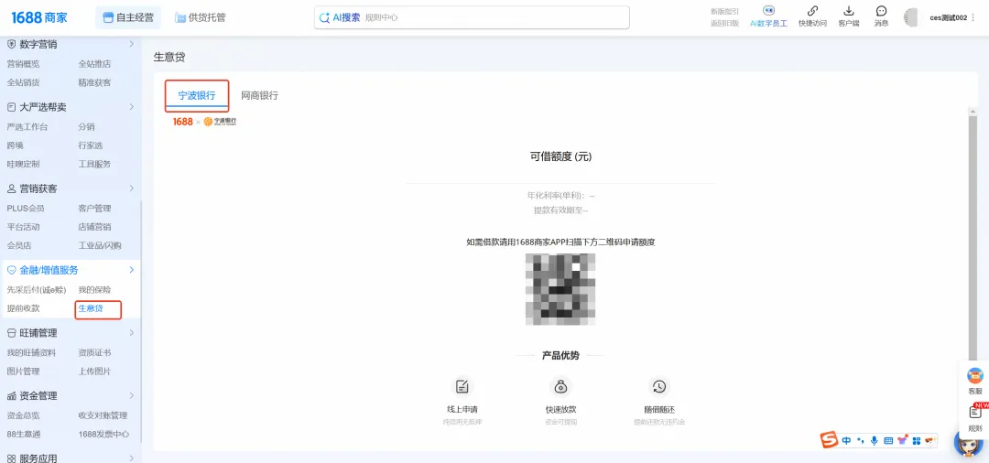The width and height of the screenshot is (989, 463).
Task: Switch to the 网商银行 tab
Action: click(x=260, y=96)
